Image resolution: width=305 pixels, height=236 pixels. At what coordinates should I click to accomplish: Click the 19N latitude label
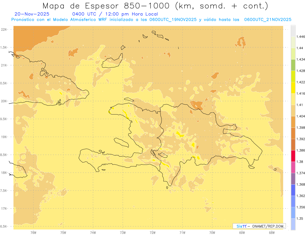click(x=4, y=137)
